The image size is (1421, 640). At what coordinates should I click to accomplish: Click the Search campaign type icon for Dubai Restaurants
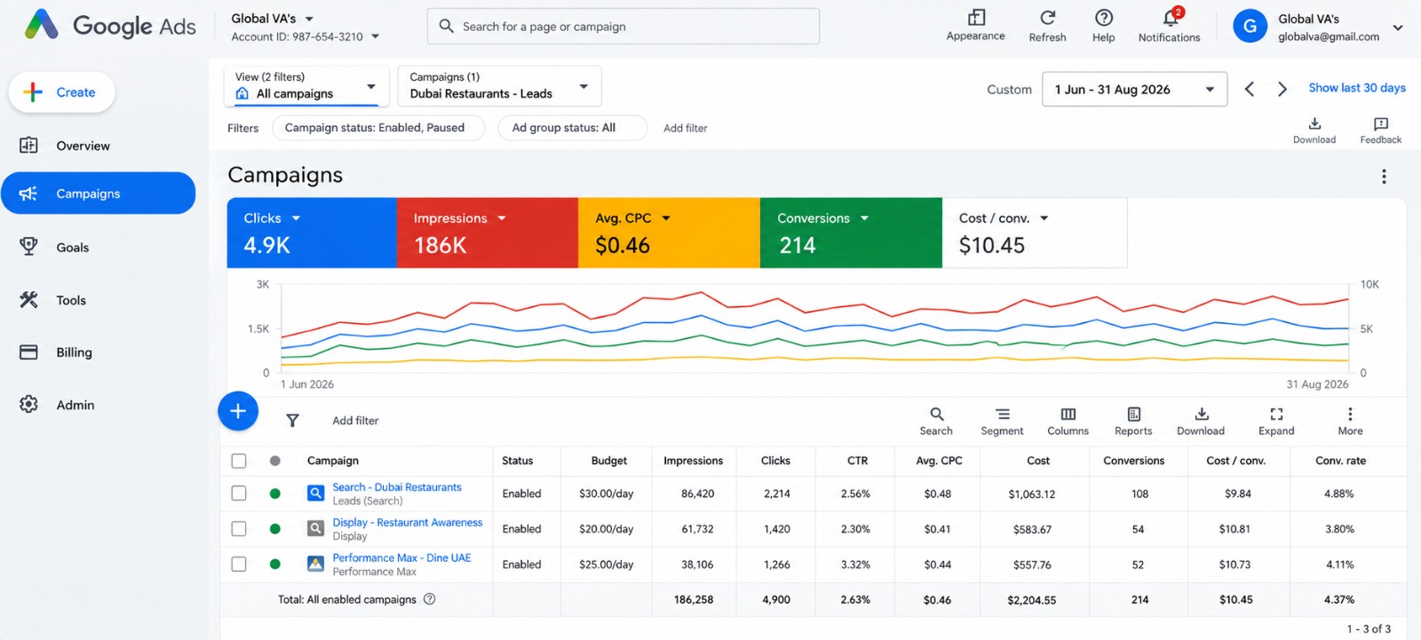coord(315,493)
